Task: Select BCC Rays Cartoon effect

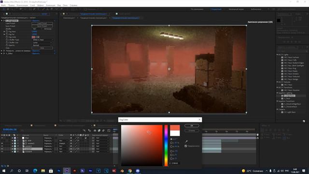Action: point(292,58)
